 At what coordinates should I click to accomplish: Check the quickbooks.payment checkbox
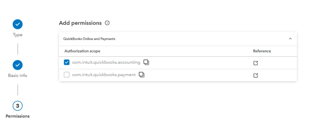[x=67, y=75]
